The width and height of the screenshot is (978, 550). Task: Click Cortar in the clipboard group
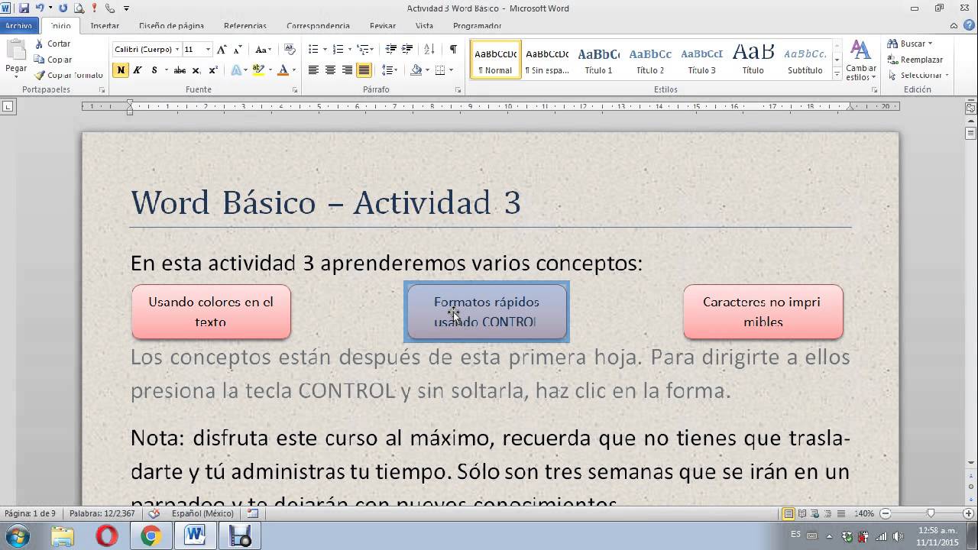(x=53, y=44)
